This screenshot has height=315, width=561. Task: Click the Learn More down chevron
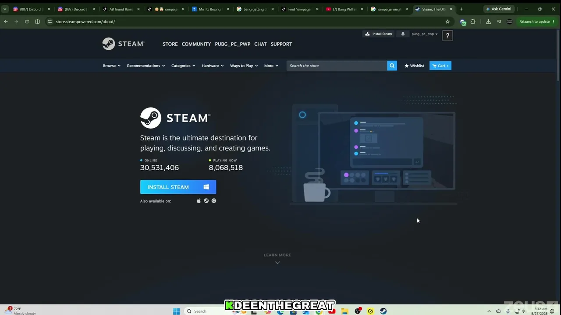277,262
